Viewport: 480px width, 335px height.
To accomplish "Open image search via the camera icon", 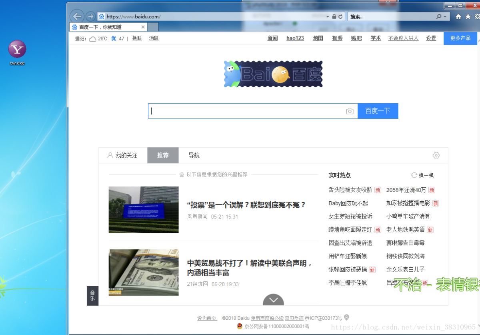I will click(350, 111).
